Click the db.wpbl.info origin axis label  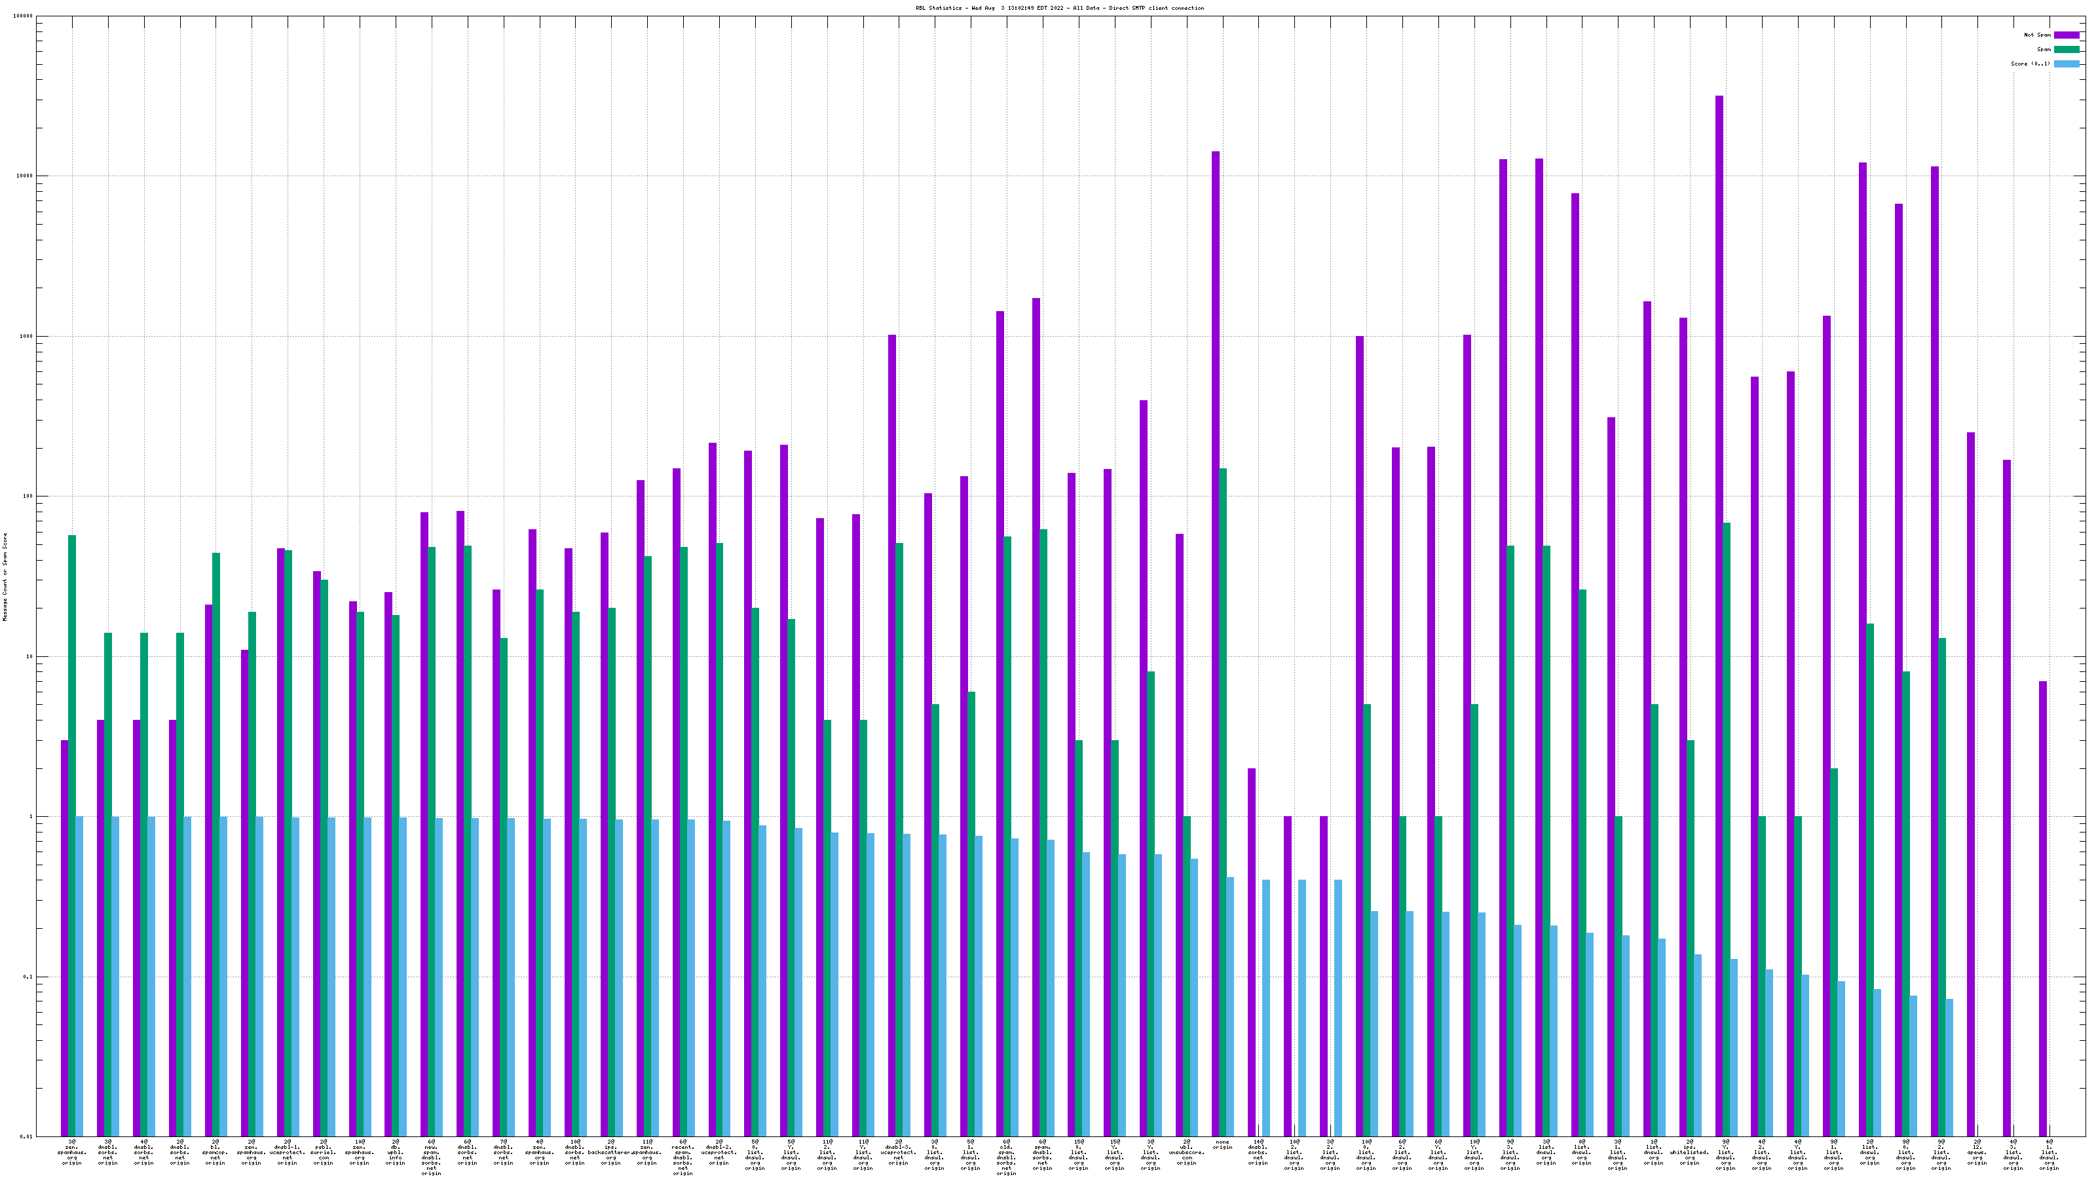394,1152
